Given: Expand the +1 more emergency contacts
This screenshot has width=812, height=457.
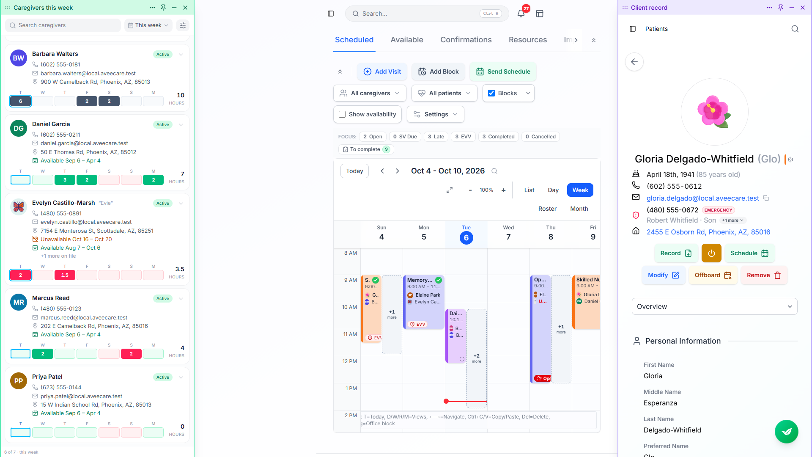Looking at the screenshot, I should 732,220.
